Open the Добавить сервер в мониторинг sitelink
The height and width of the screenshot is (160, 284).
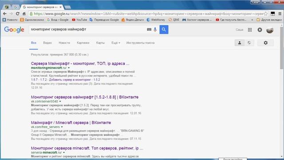pos(70,80)
